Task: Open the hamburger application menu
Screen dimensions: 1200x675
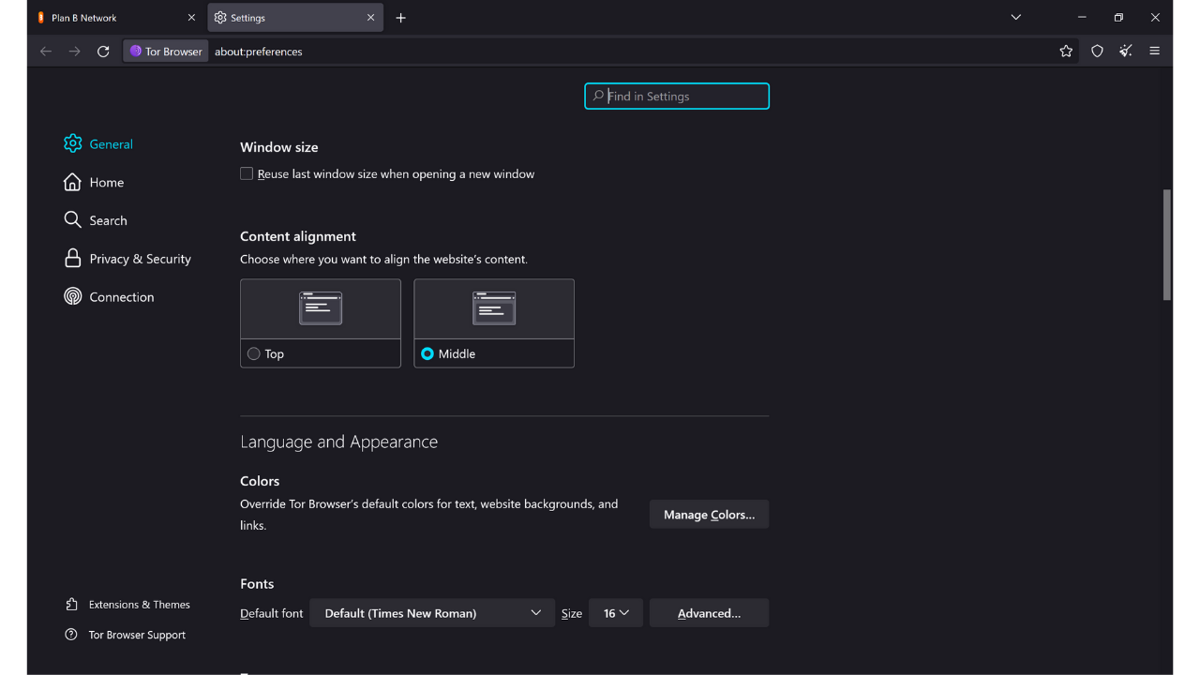Action: 1154,52
